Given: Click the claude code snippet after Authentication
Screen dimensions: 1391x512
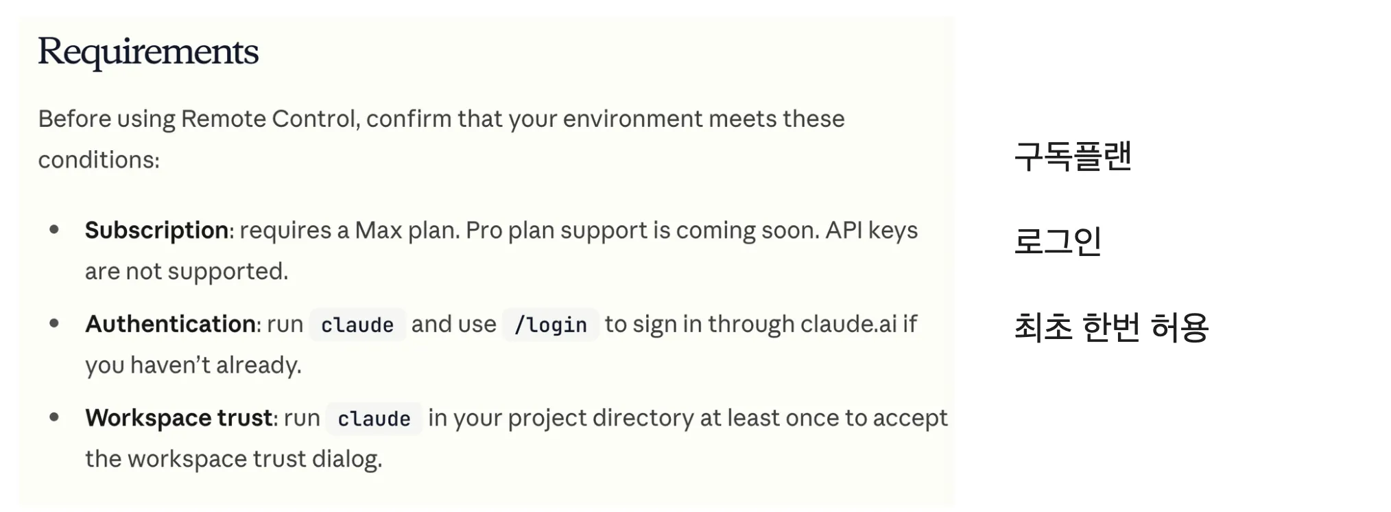Looking at the screenshot, I should pyautogui.click(x=357, y=325).
